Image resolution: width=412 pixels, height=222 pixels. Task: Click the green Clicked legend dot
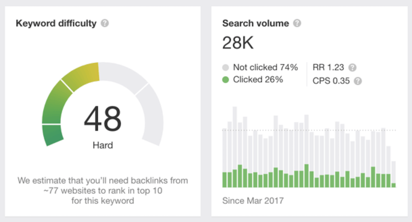click(226, 80)
